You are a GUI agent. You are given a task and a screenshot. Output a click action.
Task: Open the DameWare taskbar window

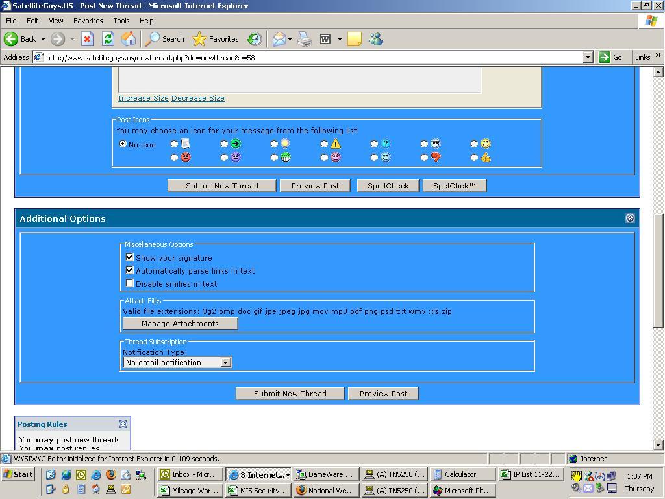tap(326, 474)
